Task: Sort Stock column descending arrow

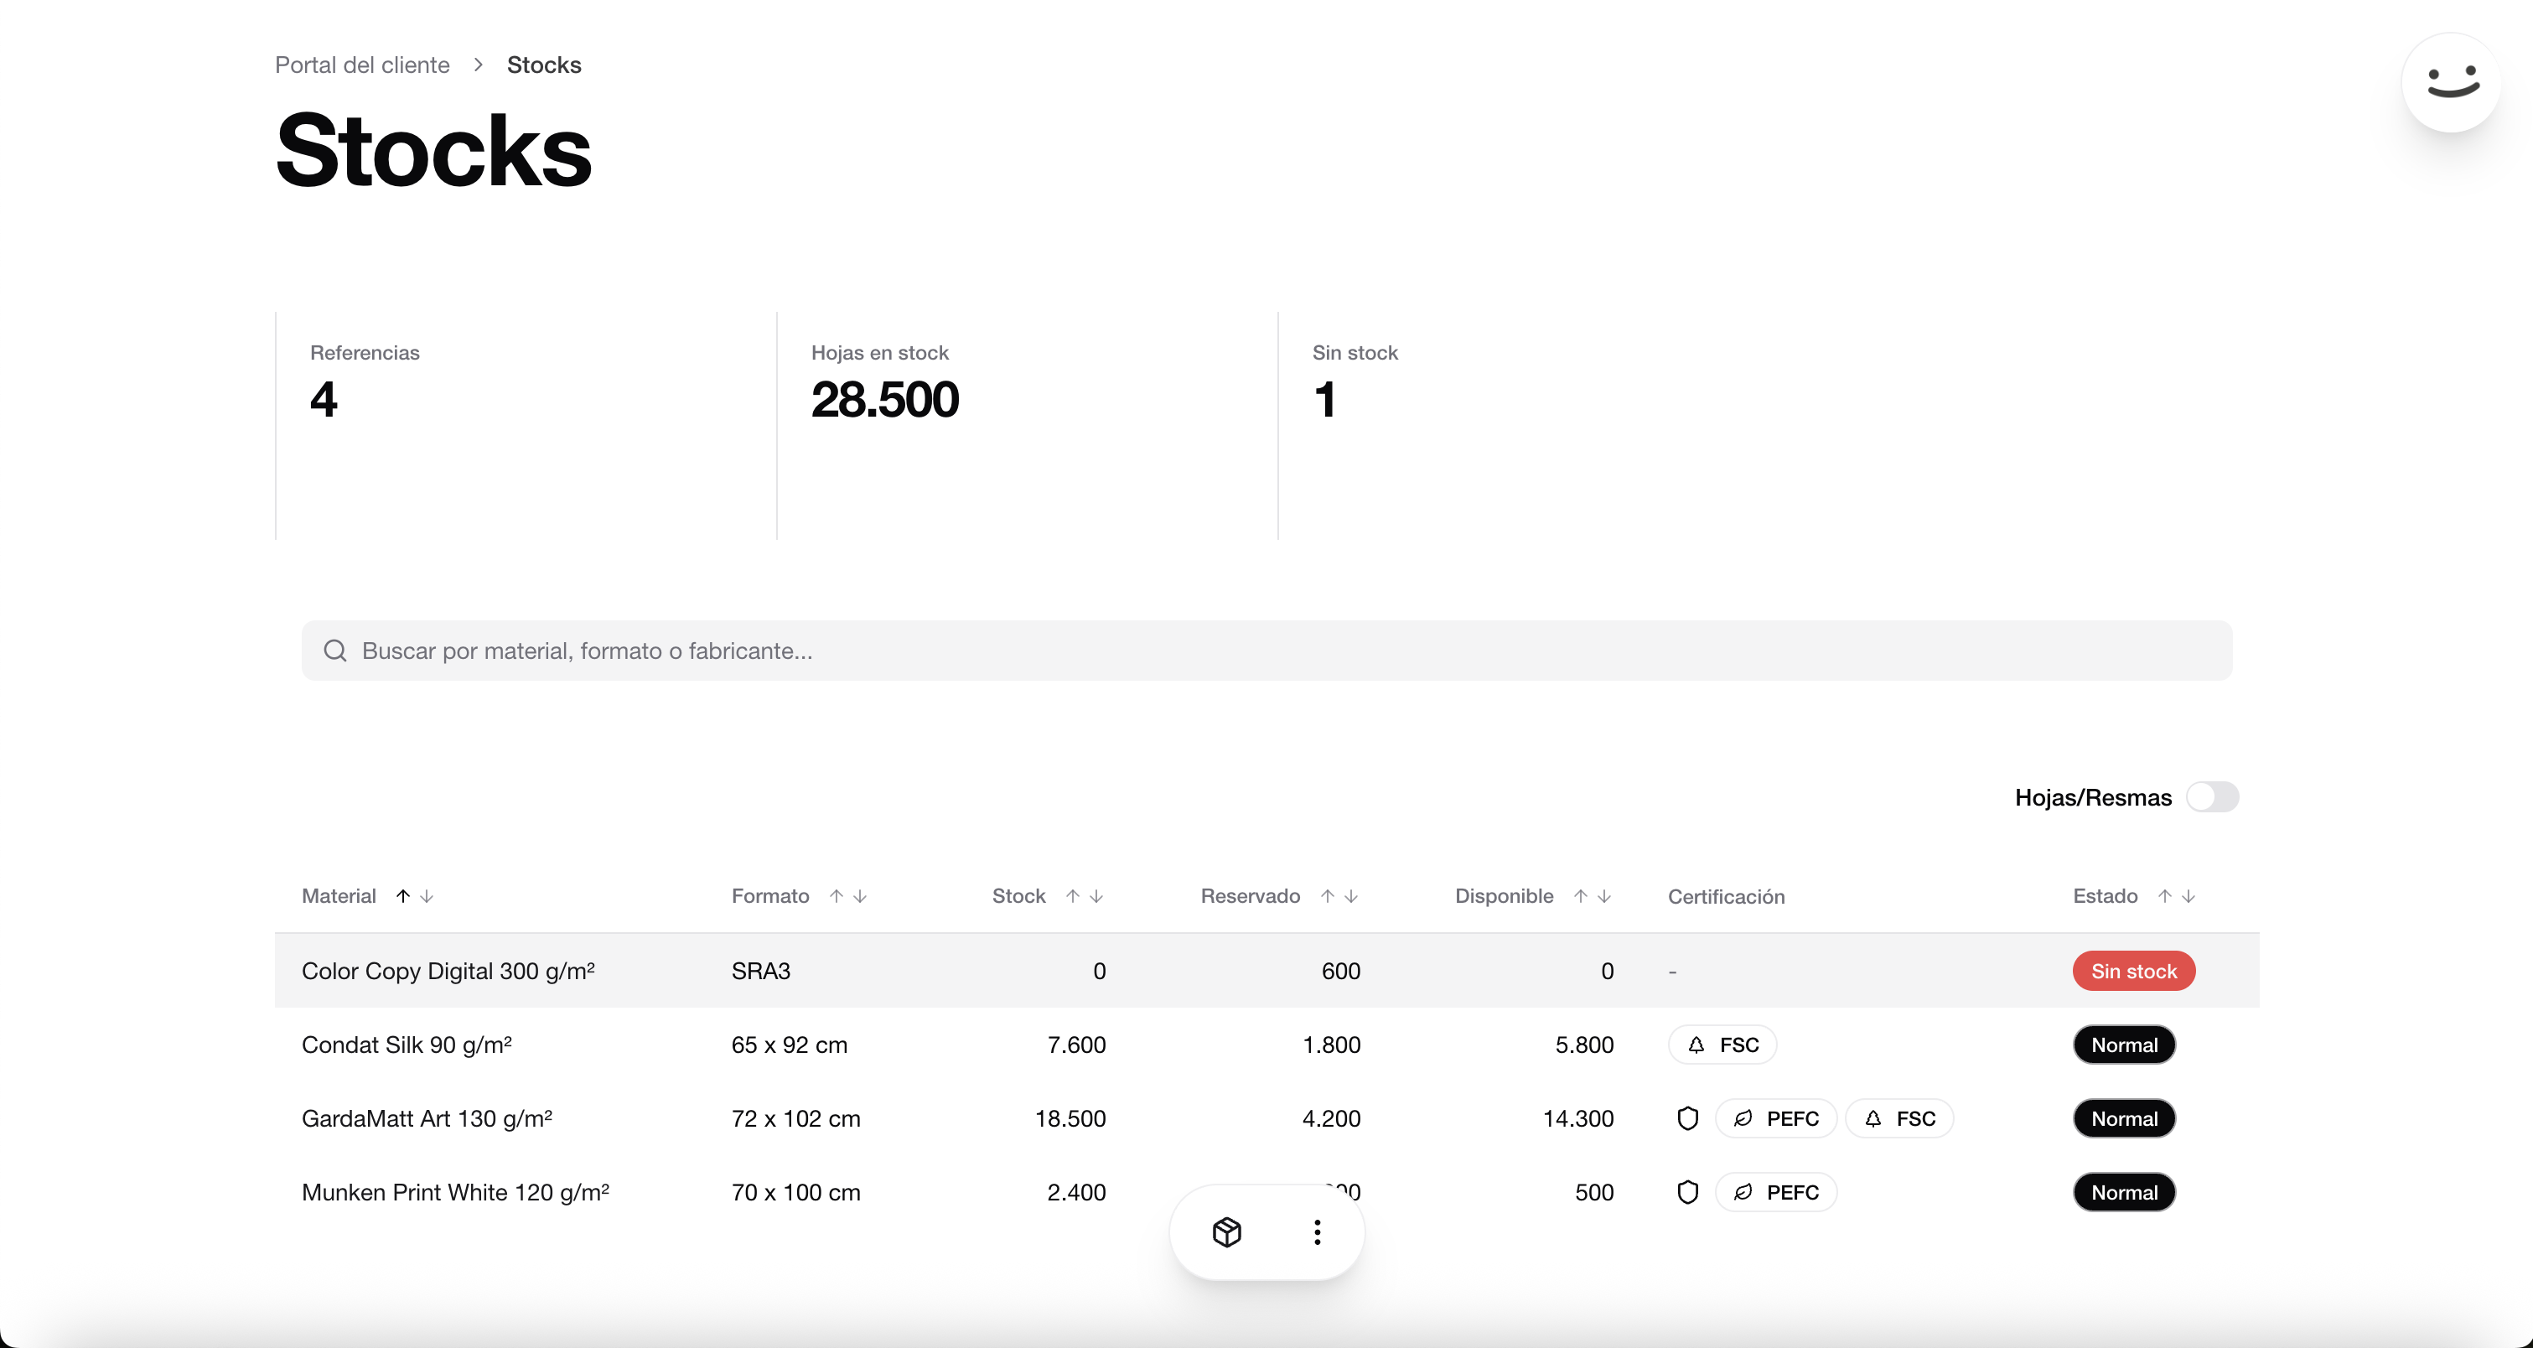Action: coord(1096,895)
